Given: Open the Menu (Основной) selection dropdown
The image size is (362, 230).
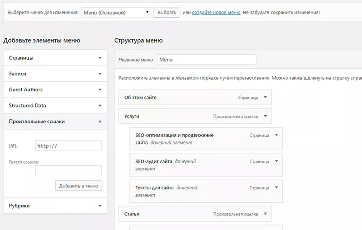Looking at the screenshot, I should (116, 13).
